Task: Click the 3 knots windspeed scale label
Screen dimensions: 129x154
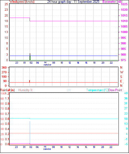Action: tap(7, 55)
